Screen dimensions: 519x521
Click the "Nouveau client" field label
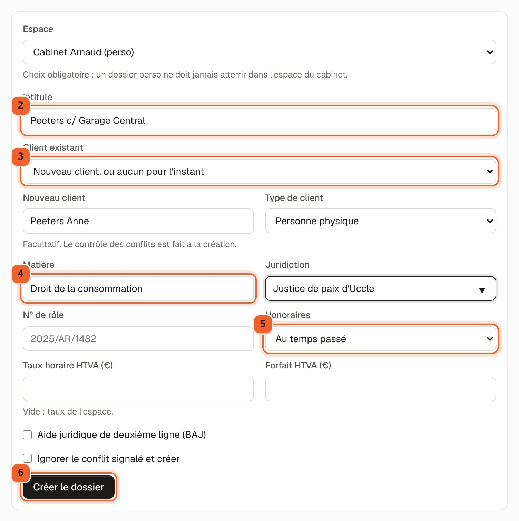[54, 198]
